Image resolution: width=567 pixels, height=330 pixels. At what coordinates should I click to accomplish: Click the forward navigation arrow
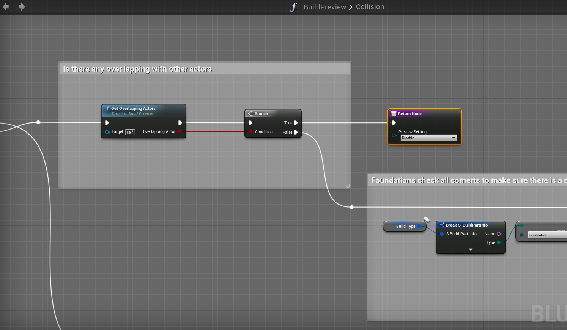pos(22,7)
